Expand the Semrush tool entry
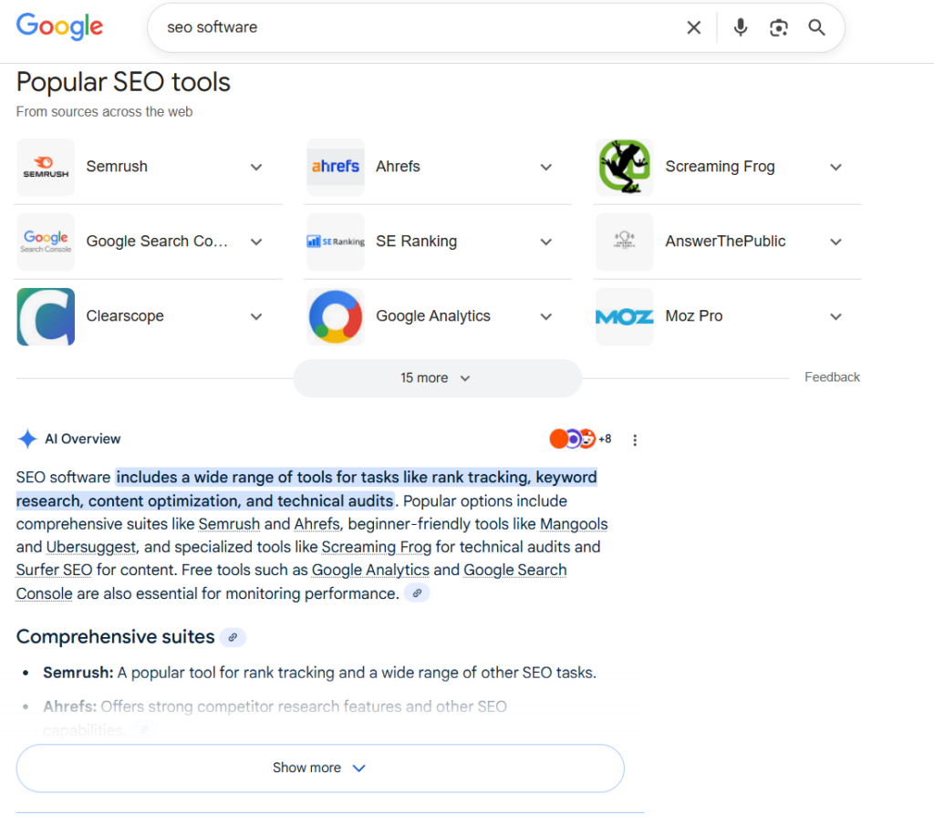 [256, 167]
